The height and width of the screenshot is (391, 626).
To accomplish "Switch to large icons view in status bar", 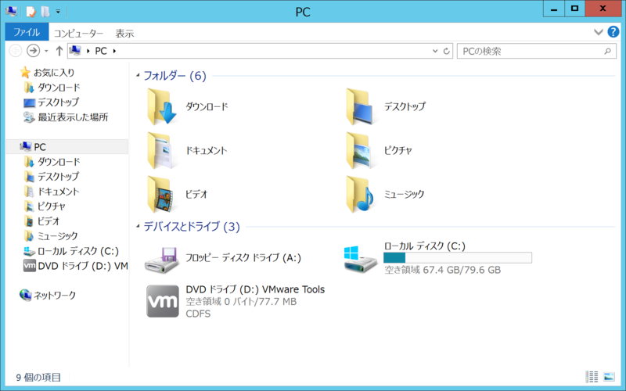I will click(x=610, y=376).
